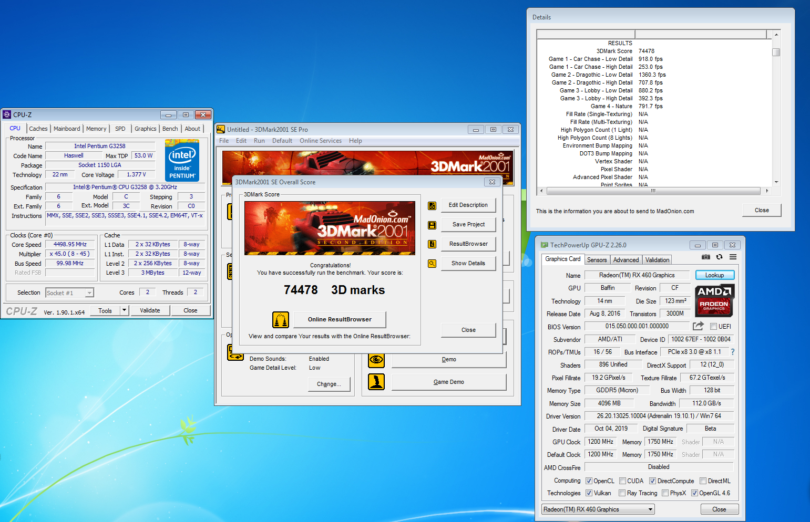The image size is (810, 522).
Task: Open the Memory tab in CPU-Z
Action: pos(96,129)
